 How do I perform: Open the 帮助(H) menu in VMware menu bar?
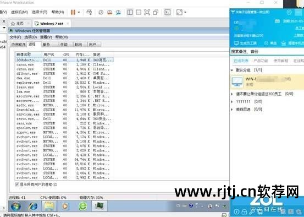click(x=58, y=12)
